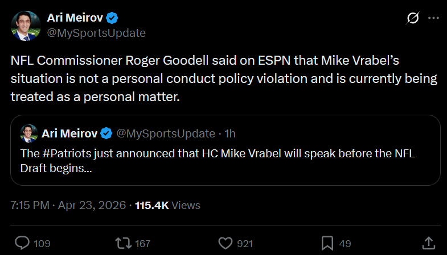Click the 167 reposts count

tap(143, 244)
